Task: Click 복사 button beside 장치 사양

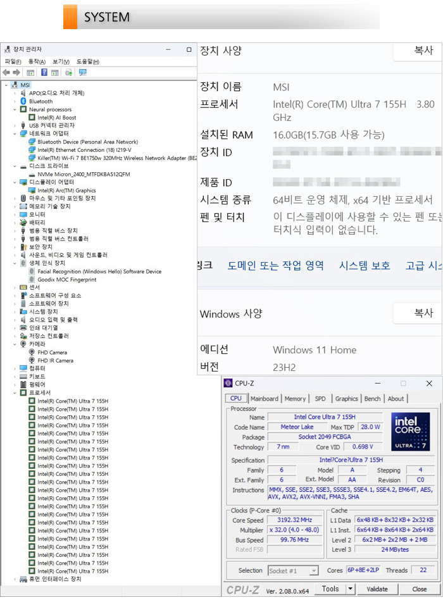Action: (x=417, y=51)
